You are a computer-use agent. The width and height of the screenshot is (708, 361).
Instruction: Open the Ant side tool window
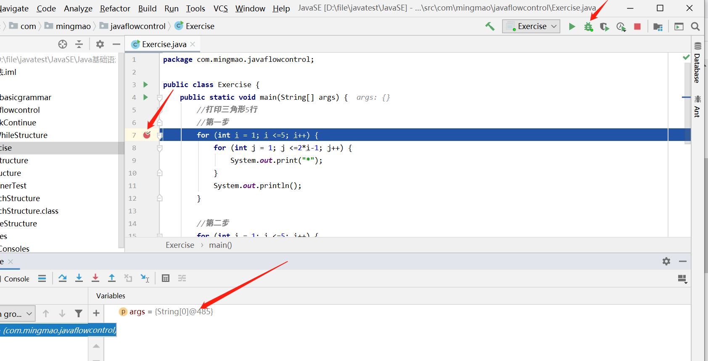[x=697, y=106]
